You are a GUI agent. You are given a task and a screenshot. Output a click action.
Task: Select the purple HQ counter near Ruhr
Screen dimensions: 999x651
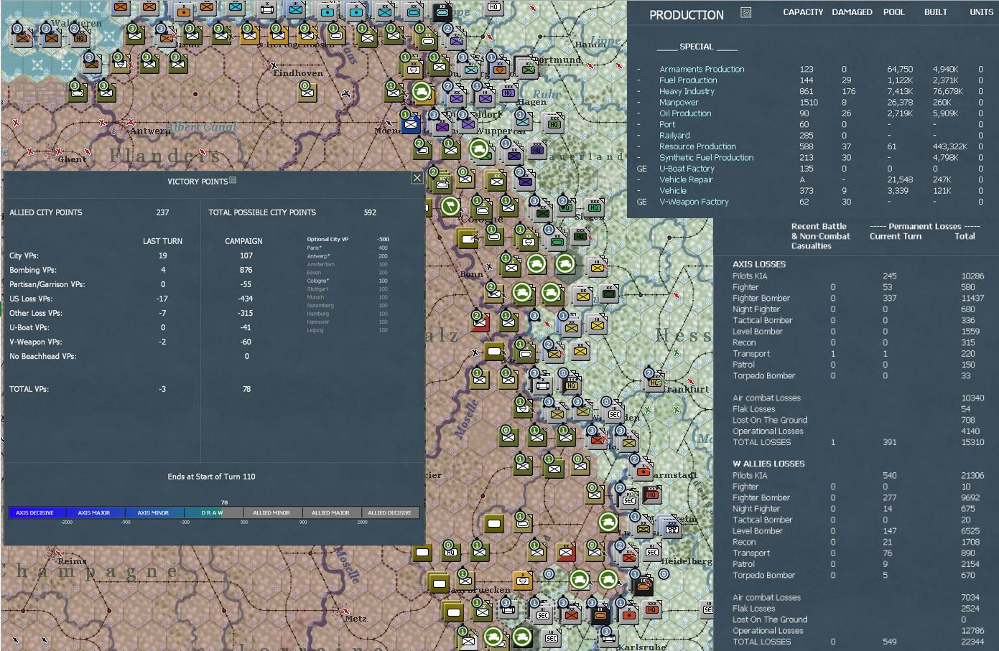click(508, 93)
